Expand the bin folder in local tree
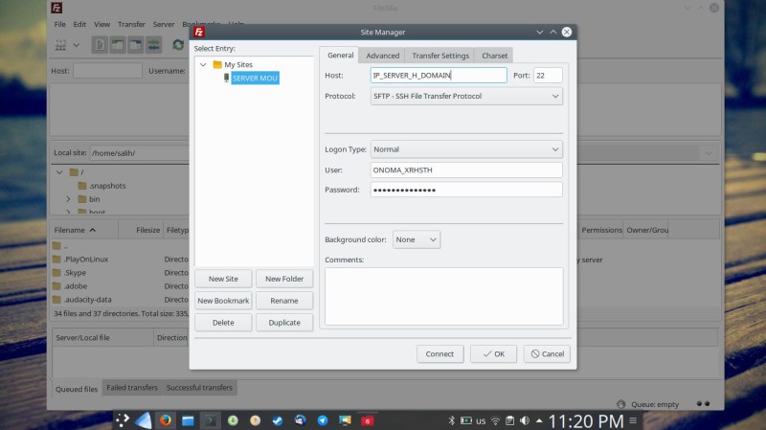This screenshot has height=430, width=766. (68, 199)
